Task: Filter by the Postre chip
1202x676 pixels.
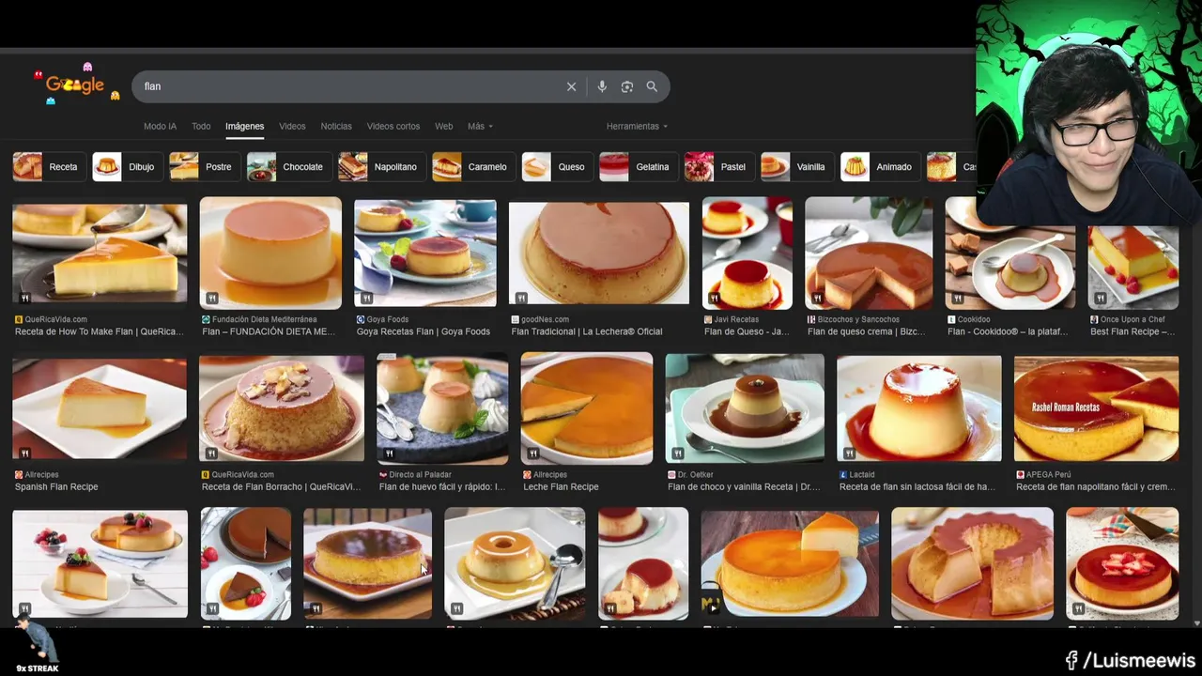Action: pos(204,166)
